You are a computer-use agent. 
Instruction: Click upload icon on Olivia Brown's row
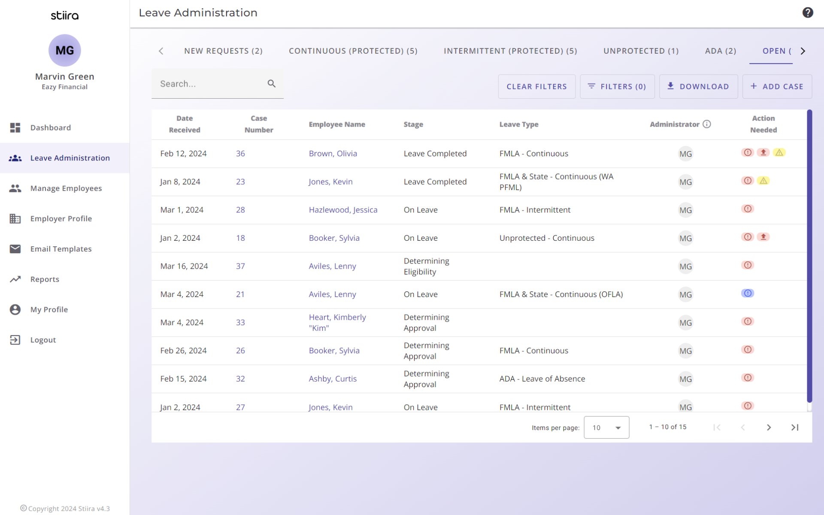(x=763, y=153)
